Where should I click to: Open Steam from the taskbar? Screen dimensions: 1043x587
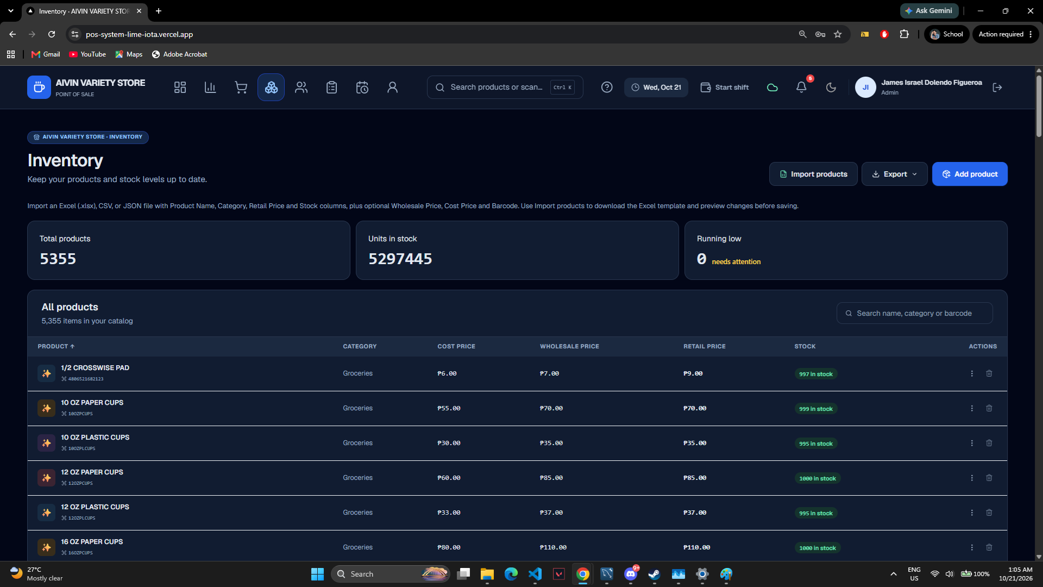coord(655,574)
